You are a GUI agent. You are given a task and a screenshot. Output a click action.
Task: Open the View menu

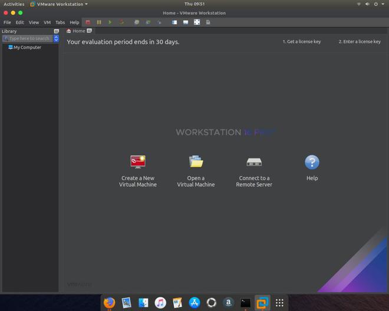click(x=34, y=22)
